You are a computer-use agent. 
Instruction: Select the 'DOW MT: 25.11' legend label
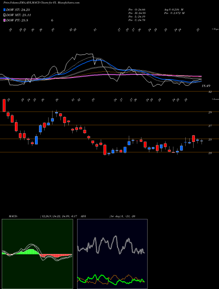(18, 15)
